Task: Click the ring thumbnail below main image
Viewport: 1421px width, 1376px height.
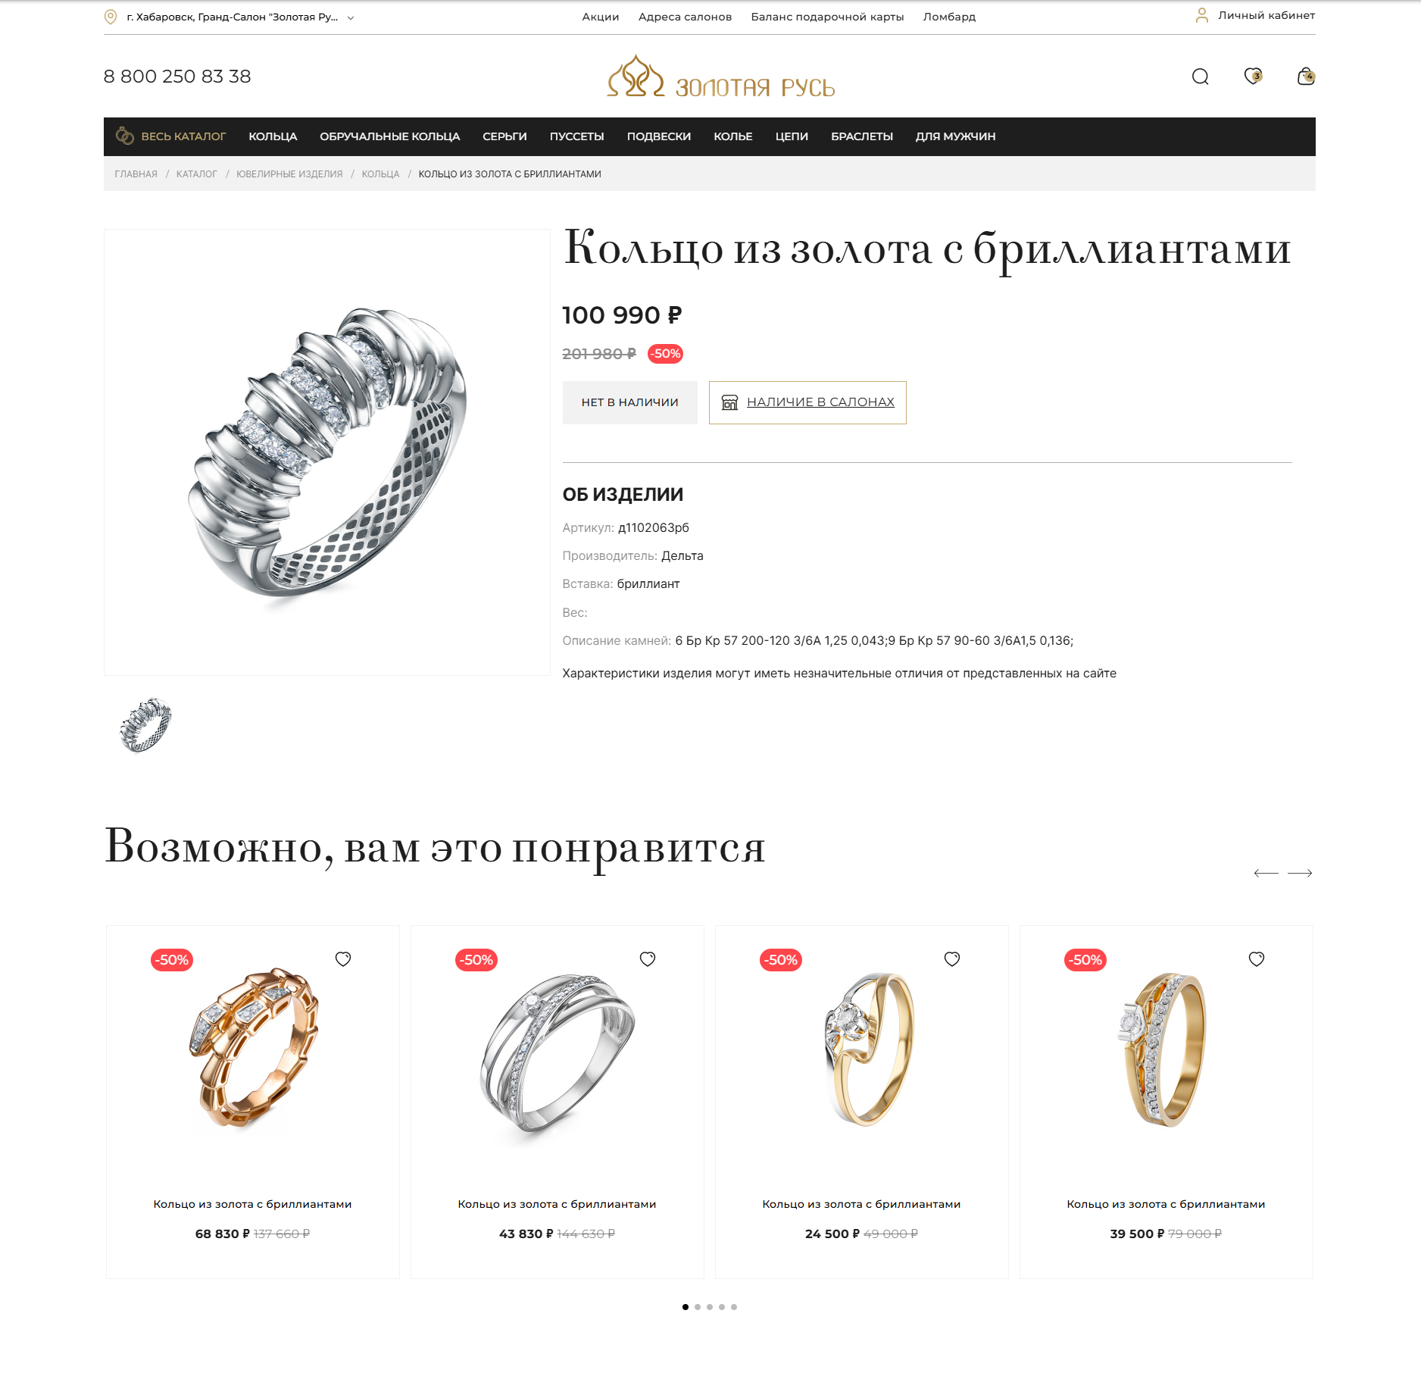Action: click(145, 725)
